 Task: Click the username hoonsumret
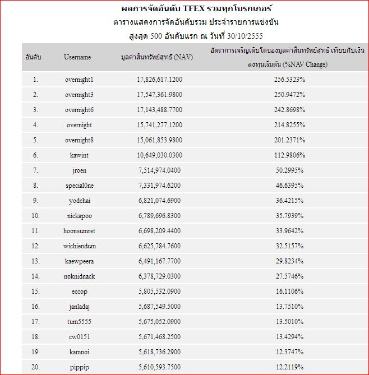pos(79,231)
